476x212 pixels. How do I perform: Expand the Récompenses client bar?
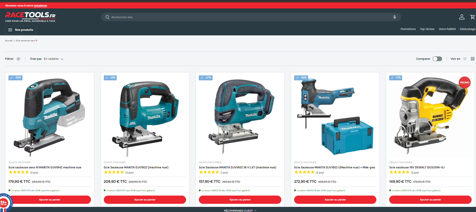[240, 210]
